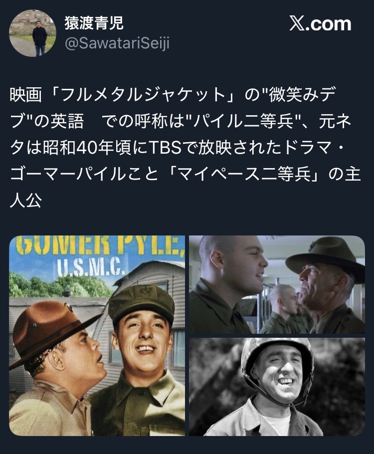Open the Gomer Pyle U.S.M.C. poster image
The image size is (374, 454).
[x=97, y=336]
